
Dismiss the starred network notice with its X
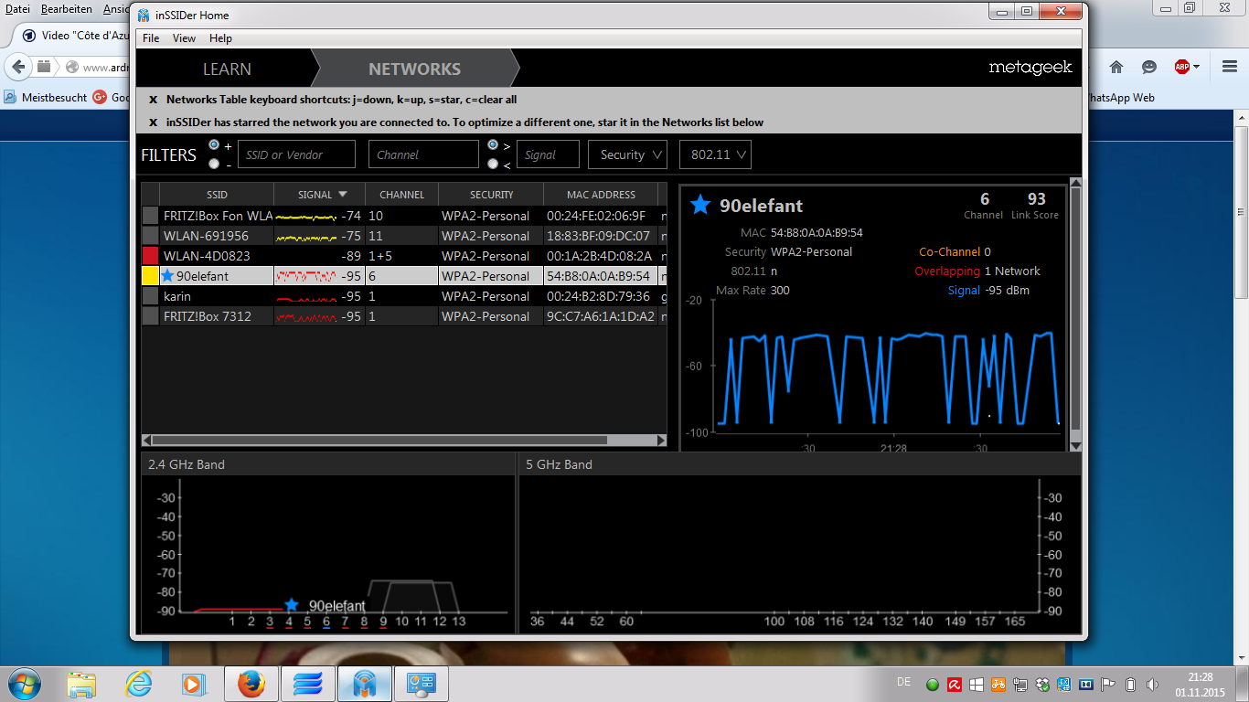pyautogui.click(x=153, y=122)
